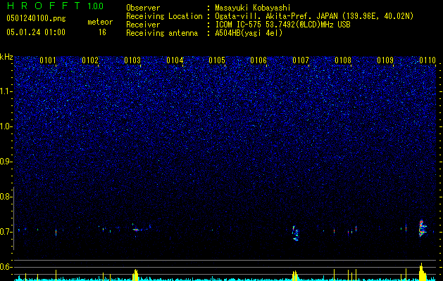The image size is (443, 281).
Task: Click the 0106 time marker
Action: (258, 60)
